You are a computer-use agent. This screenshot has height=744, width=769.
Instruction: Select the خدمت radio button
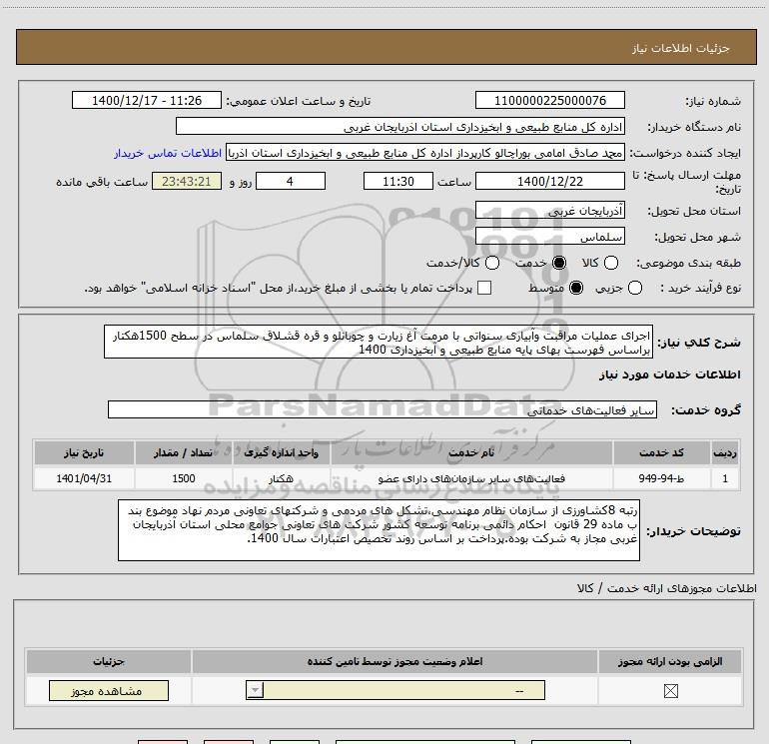click(559, 263)
